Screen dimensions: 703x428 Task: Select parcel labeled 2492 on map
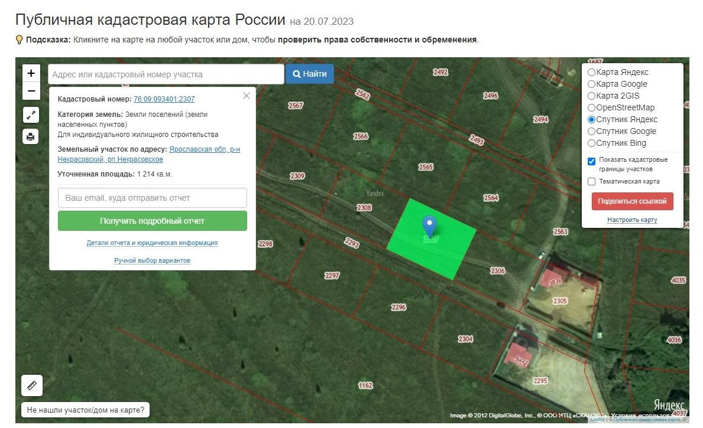pos(440,72)
